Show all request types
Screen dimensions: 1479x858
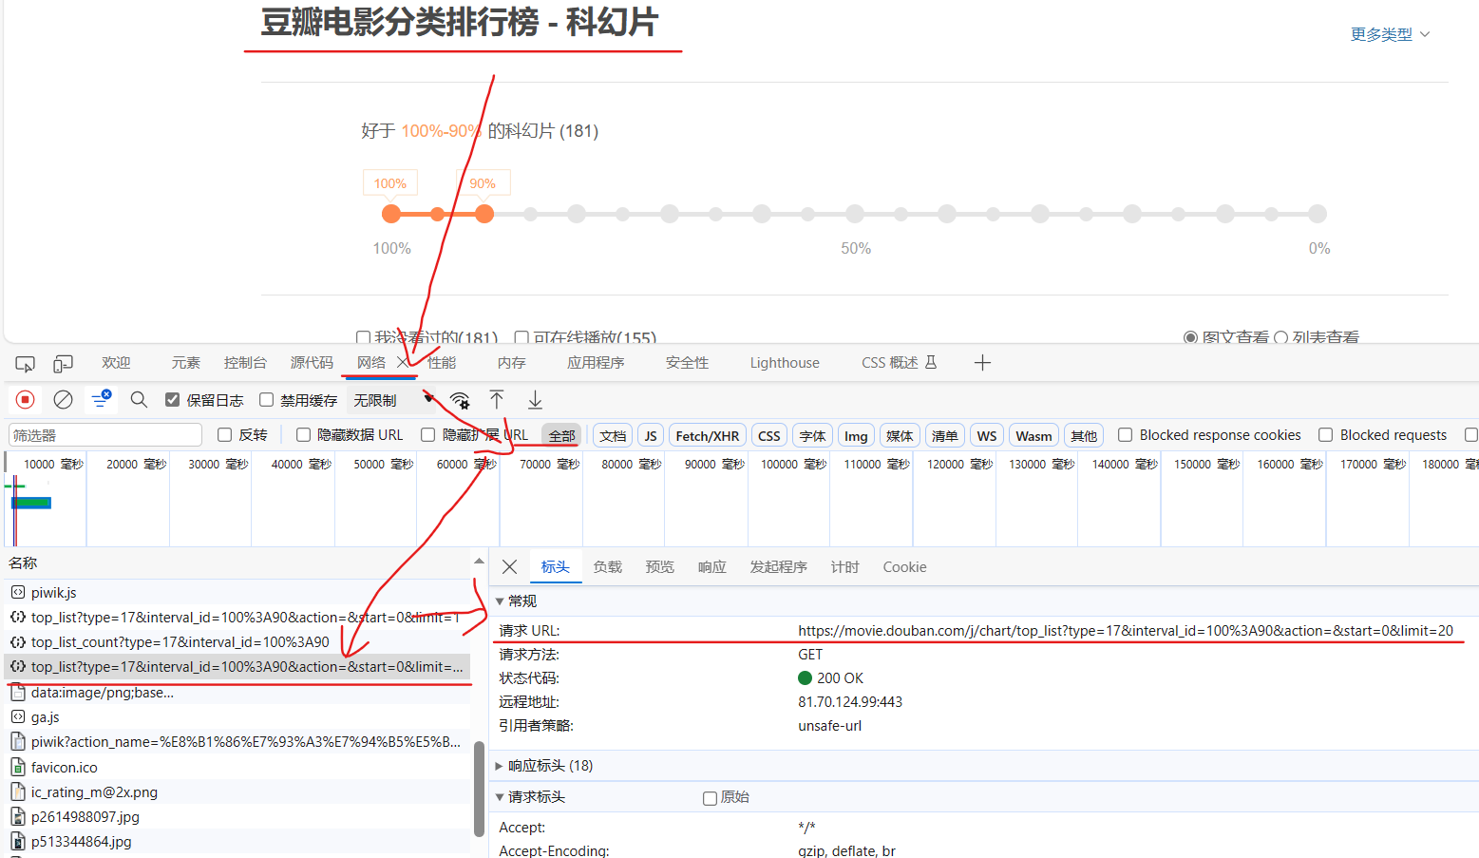pos(562,436)
